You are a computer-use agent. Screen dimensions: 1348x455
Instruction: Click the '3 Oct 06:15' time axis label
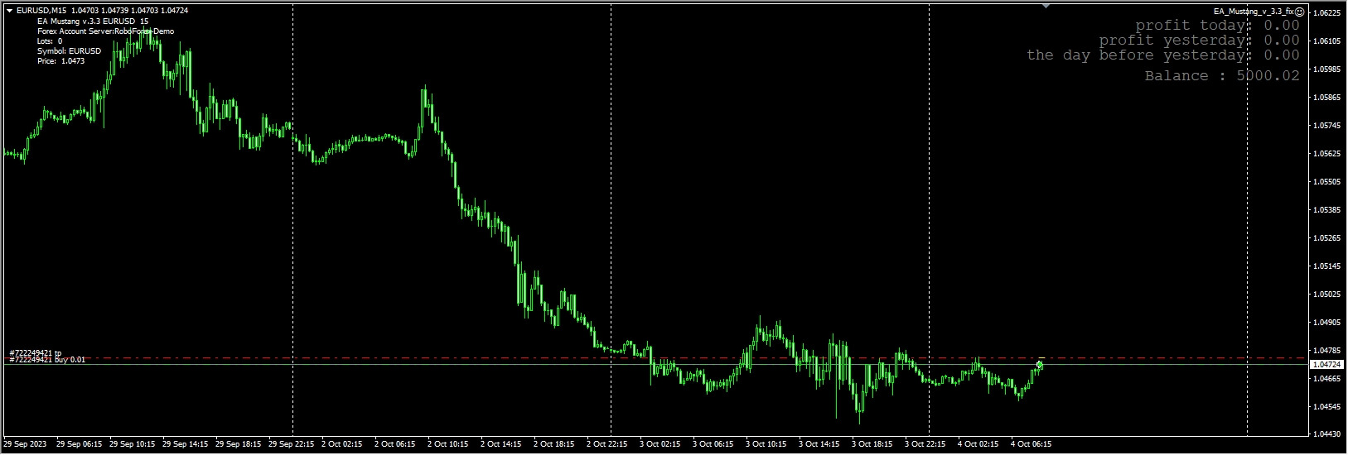[713, 445]
